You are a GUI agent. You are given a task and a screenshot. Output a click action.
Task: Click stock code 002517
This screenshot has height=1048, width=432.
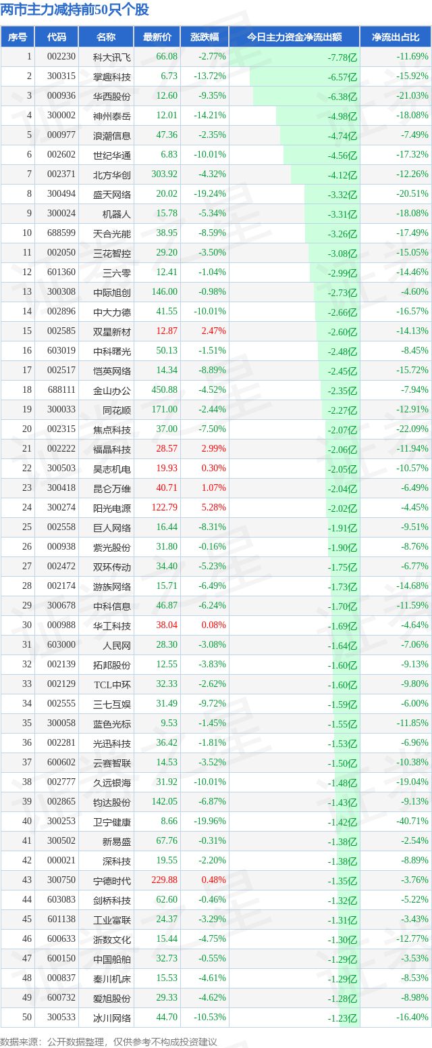point(61,371)
